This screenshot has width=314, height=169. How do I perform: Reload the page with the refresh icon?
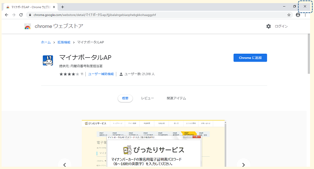pyautogui.click(x=21, y=15)
